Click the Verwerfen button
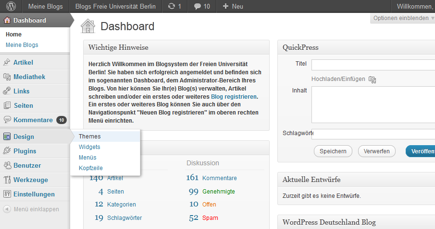This screenshot has width=435, height=229. coord(376,151)
